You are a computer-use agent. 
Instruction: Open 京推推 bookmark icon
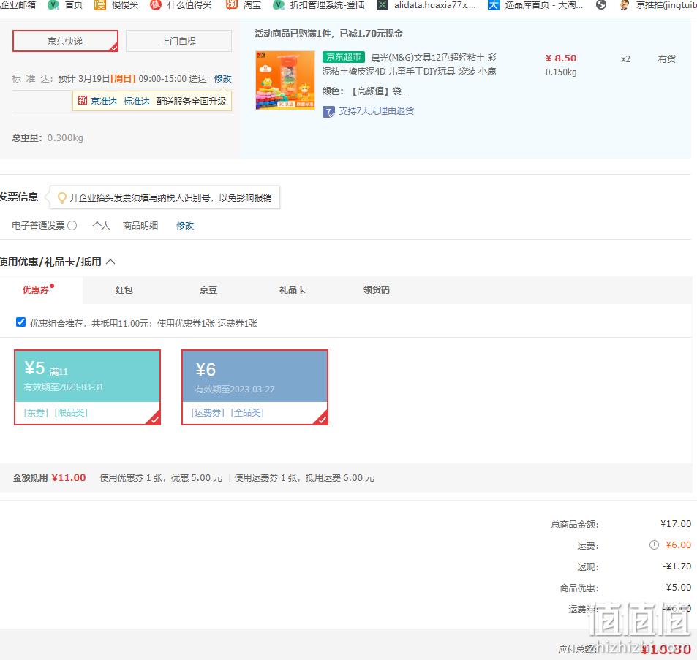(x=625, y=5)
